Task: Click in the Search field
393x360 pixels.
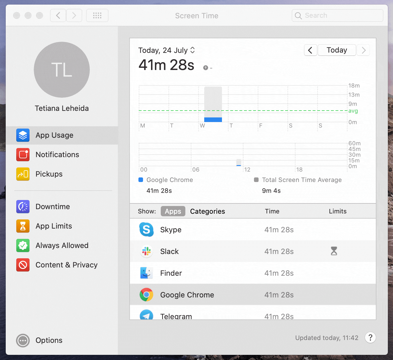Action: pos(338,15)
